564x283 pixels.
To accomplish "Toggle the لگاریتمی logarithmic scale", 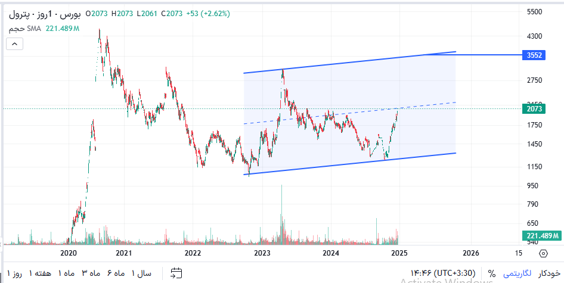I will [517, 273].
